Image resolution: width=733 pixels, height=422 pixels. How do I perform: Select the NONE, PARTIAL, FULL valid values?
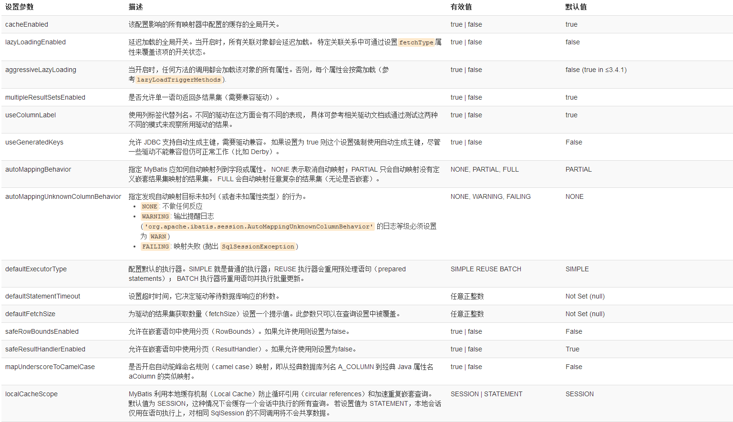click(485, 169)
